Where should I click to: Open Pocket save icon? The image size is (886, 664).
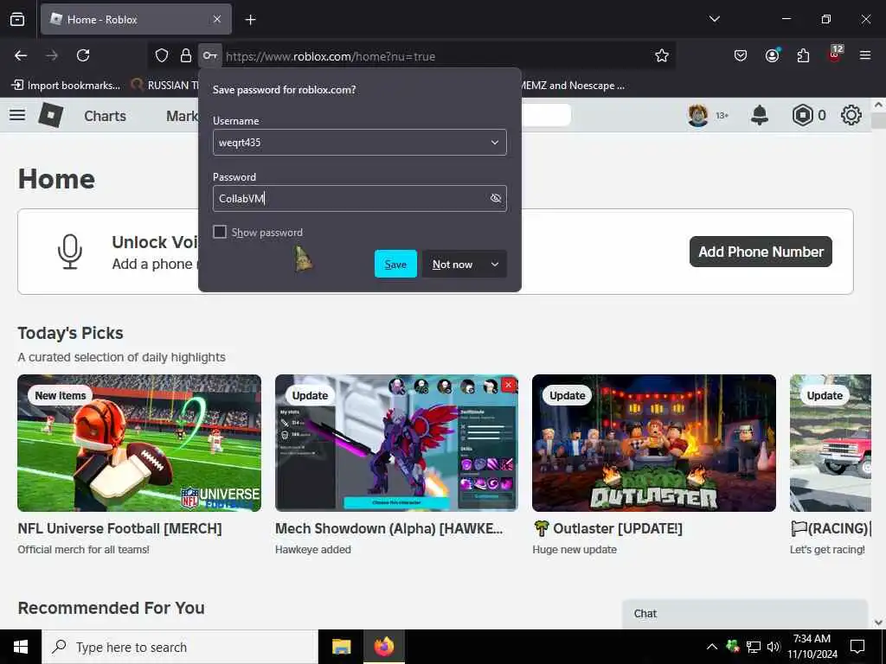click(741, 55)
